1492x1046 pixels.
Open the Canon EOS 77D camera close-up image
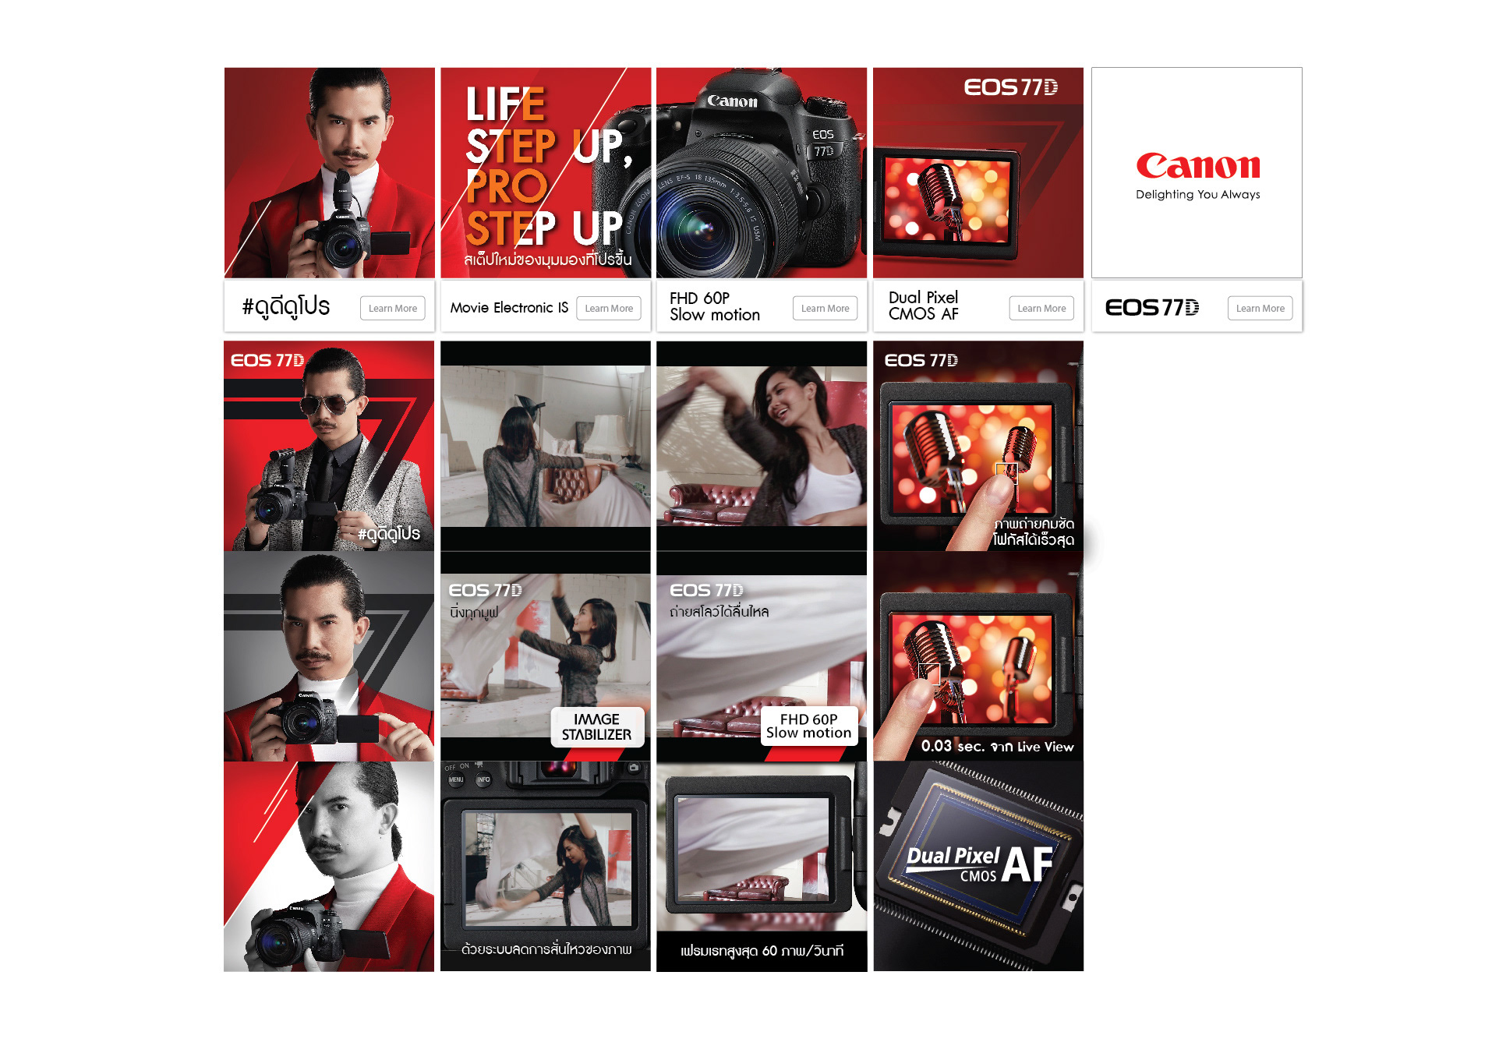(x=762, y=172)
